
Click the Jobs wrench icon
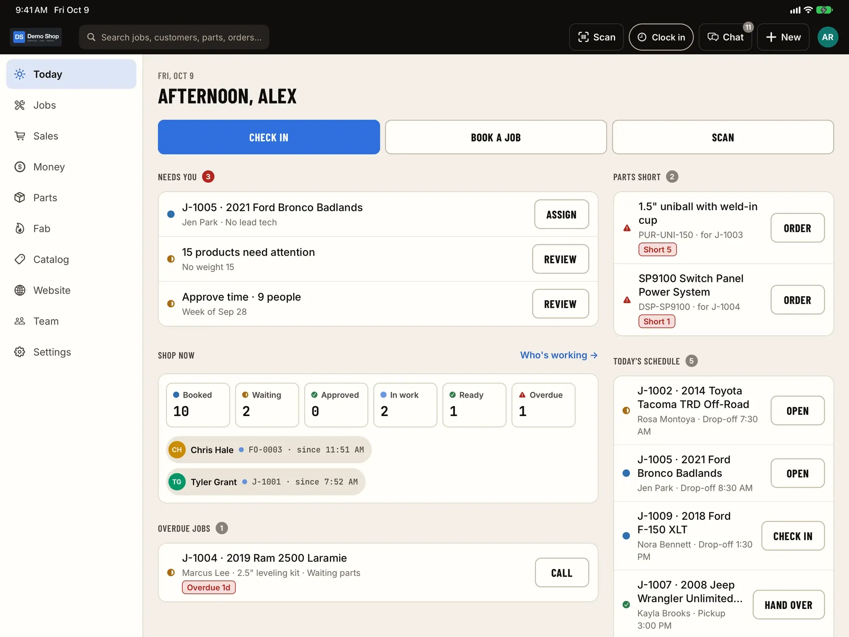click(x=20, y=105)
